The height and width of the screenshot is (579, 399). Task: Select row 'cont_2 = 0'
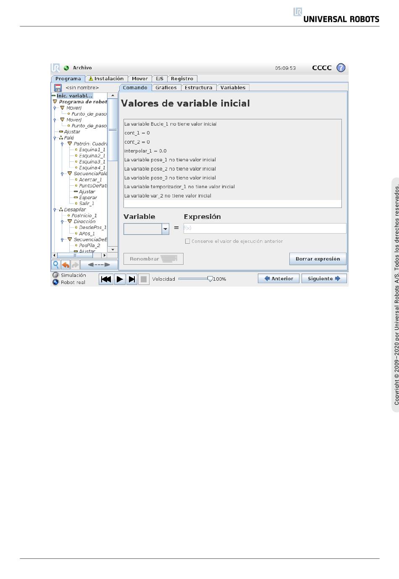232,142
